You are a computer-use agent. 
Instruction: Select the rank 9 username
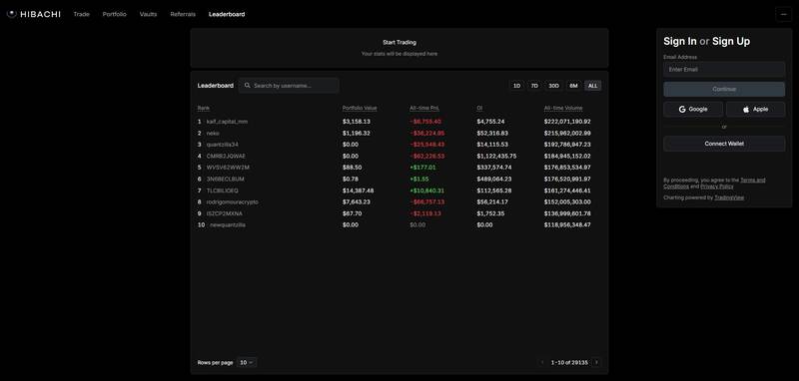coord(224,213)
